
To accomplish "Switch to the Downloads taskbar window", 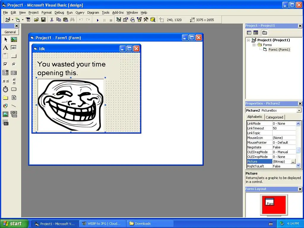I will pos(150,224).
